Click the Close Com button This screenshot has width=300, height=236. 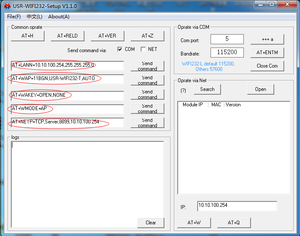(267, 66)
